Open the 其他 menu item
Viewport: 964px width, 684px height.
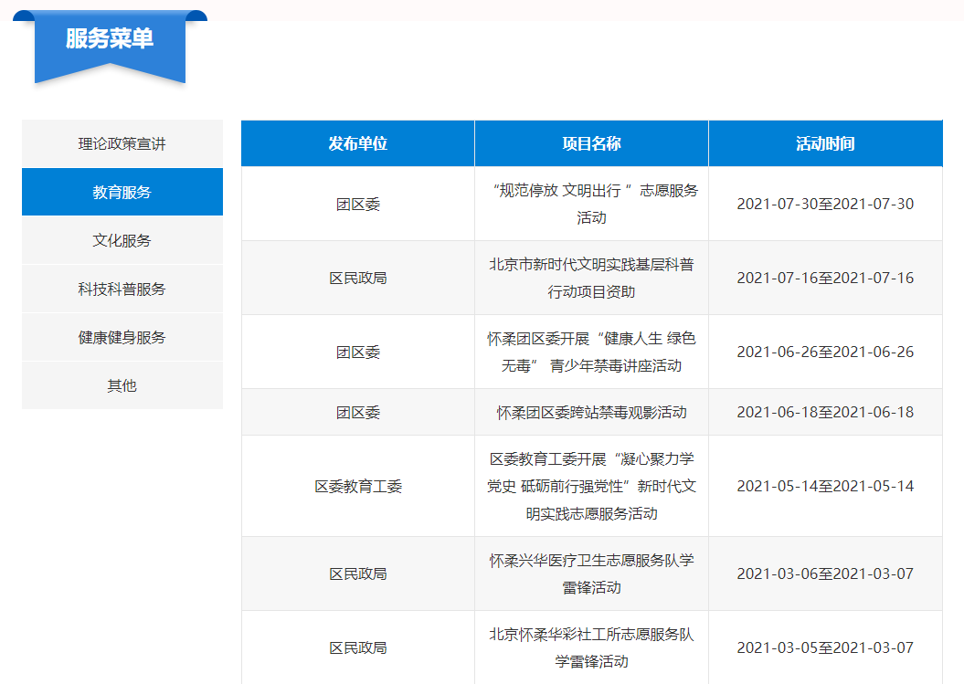coord(122,385)
